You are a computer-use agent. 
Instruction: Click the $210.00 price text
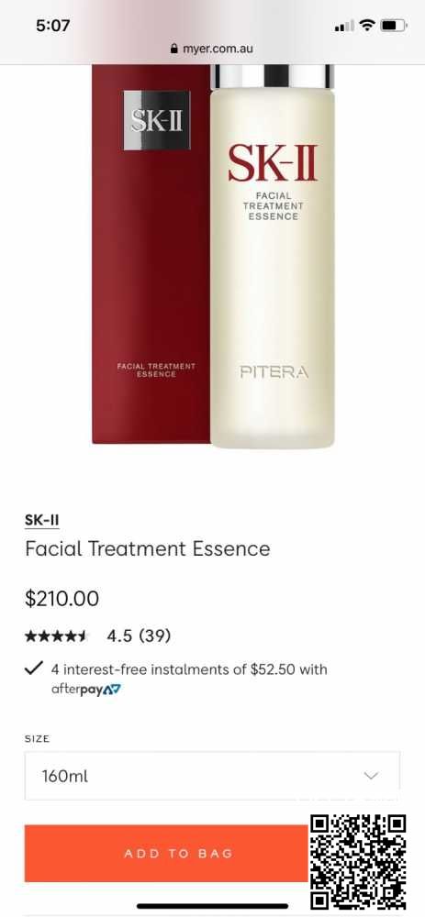click(x=62, y=599)
